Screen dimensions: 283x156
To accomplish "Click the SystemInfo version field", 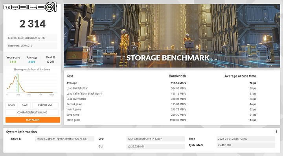I will [x=246, y=145].
